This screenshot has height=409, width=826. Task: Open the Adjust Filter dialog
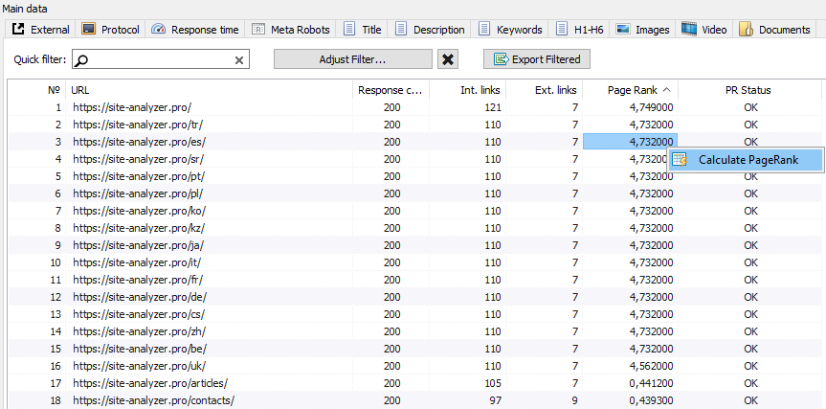tap(353, 59)
